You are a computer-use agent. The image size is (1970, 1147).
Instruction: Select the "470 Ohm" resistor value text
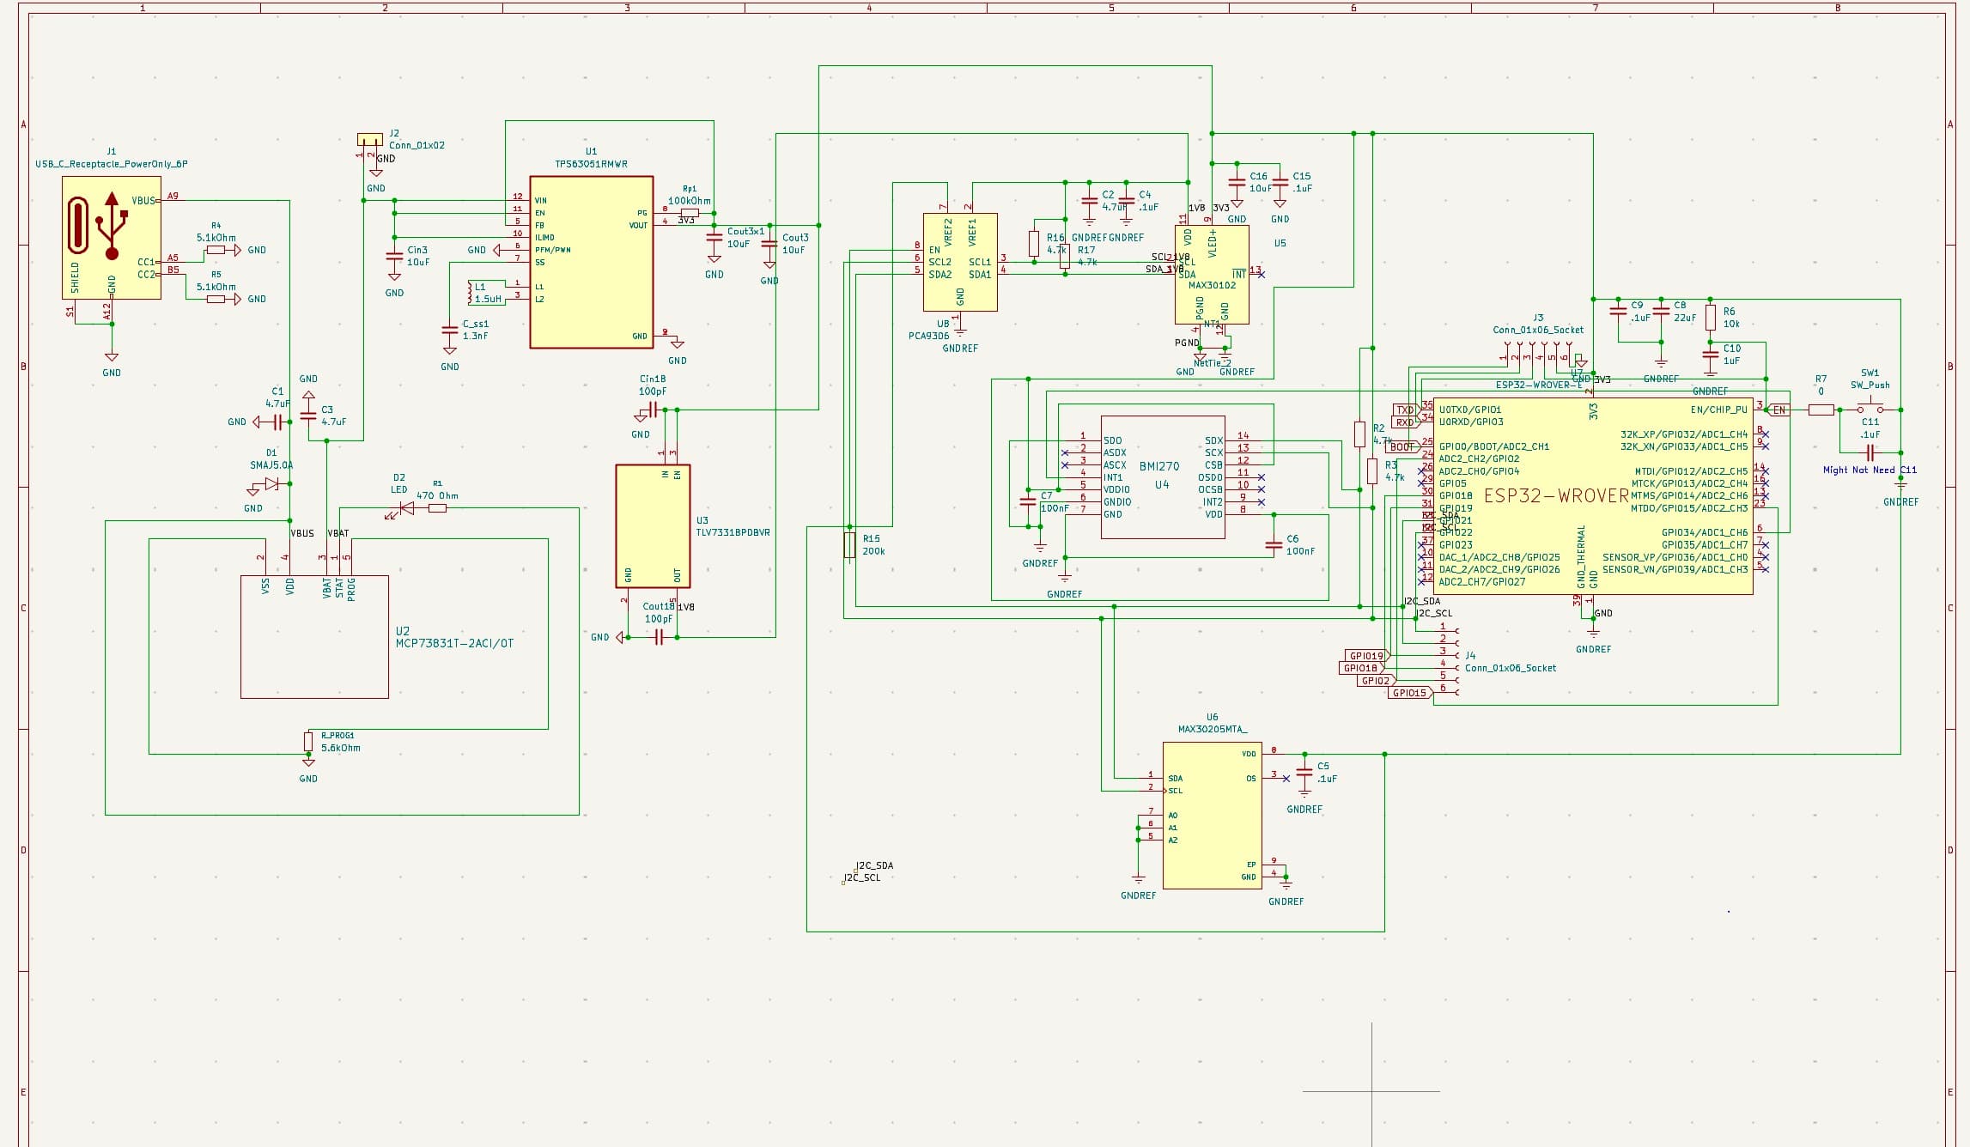(437, 495)
